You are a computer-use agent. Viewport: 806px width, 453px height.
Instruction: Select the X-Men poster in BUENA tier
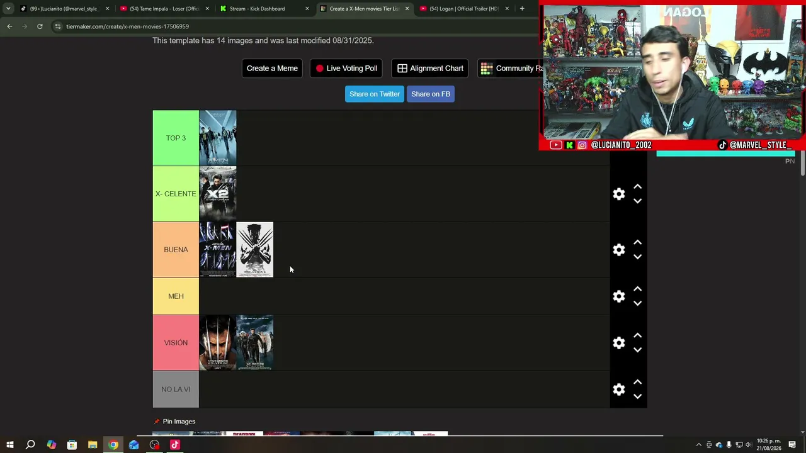point(218,250)
